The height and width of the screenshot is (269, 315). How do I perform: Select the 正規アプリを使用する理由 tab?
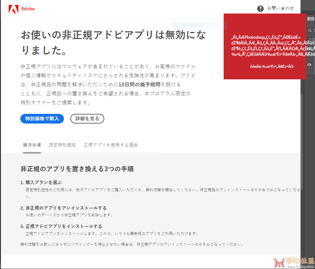click(x=111, y=145)
